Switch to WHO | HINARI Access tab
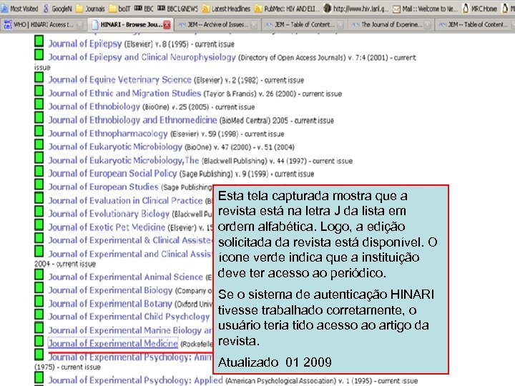The image size is (515, 386). click(x=44, y=24)
